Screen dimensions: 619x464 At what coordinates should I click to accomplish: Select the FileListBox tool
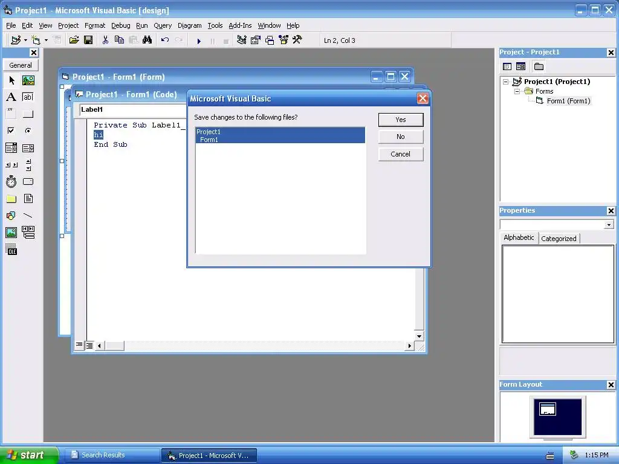coord(28,198)
